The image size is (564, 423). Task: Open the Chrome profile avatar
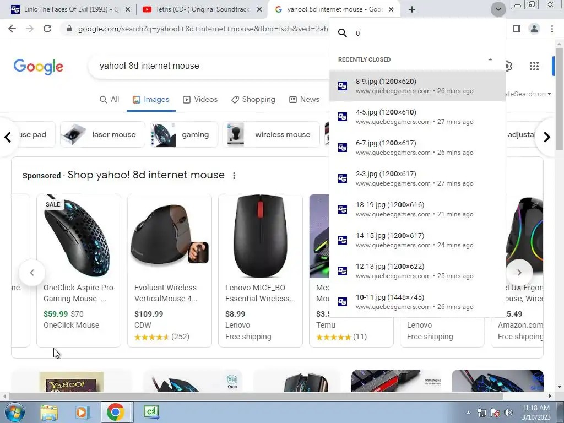click(534, 29)
